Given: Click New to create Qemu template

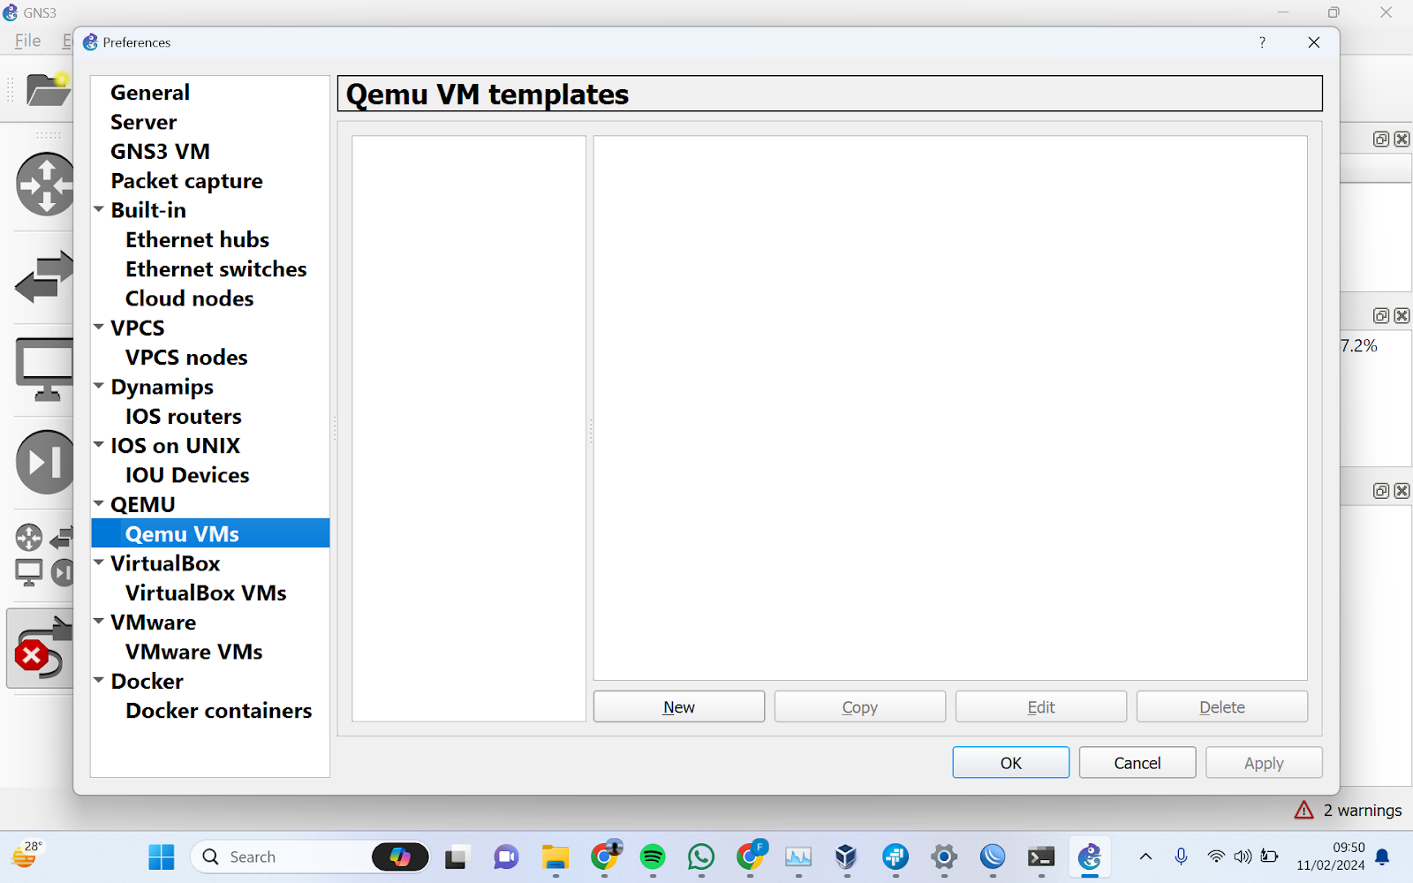Looking at the screenshot, I should pos(679,706).
